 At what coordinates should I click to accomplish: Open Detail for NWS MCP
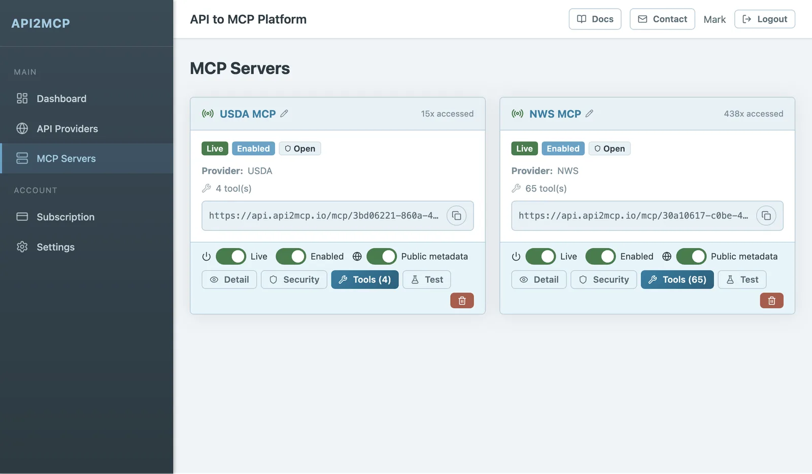pyautogui.click(x=539, y=280)
